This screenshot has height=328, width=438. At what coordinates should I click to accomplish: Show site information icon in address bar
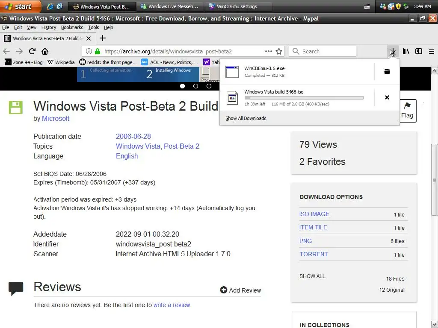coord(89,51)
